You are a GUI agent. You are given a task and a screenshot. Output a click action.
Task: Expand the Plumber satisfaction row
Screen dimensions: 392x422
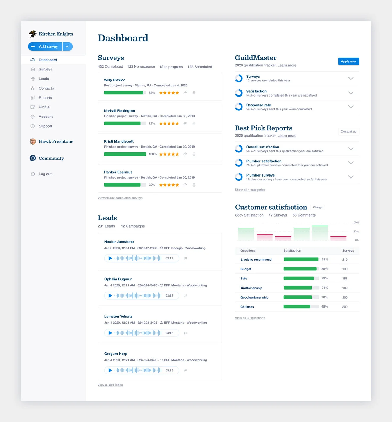(351, 163)
